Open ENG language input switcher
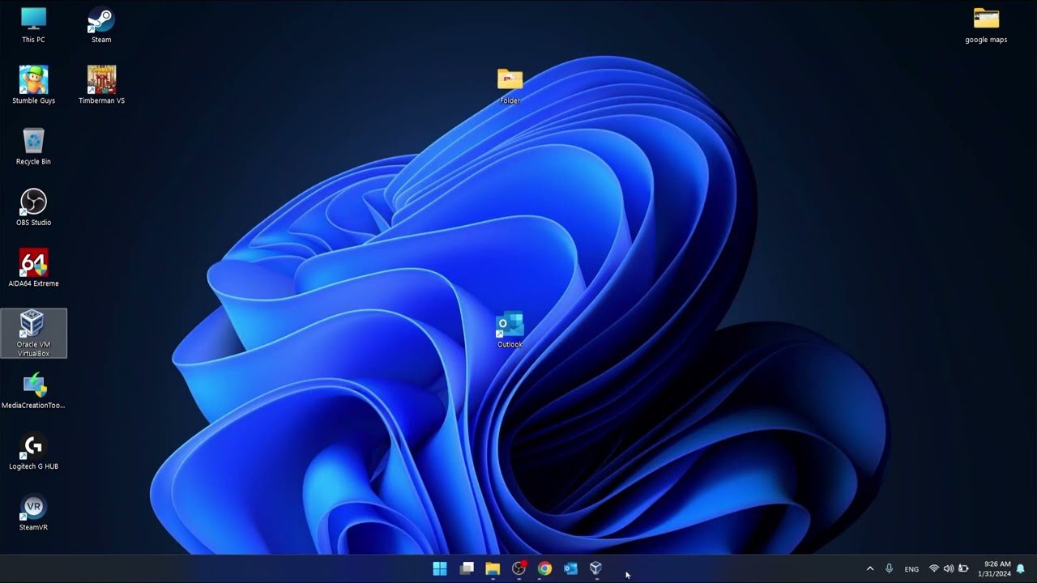 (x=911, y=569)
